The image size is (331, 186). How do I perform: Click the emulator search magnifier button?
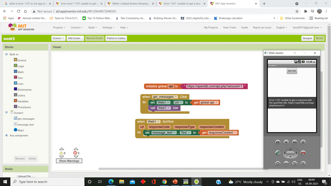(x=303, y=164)
